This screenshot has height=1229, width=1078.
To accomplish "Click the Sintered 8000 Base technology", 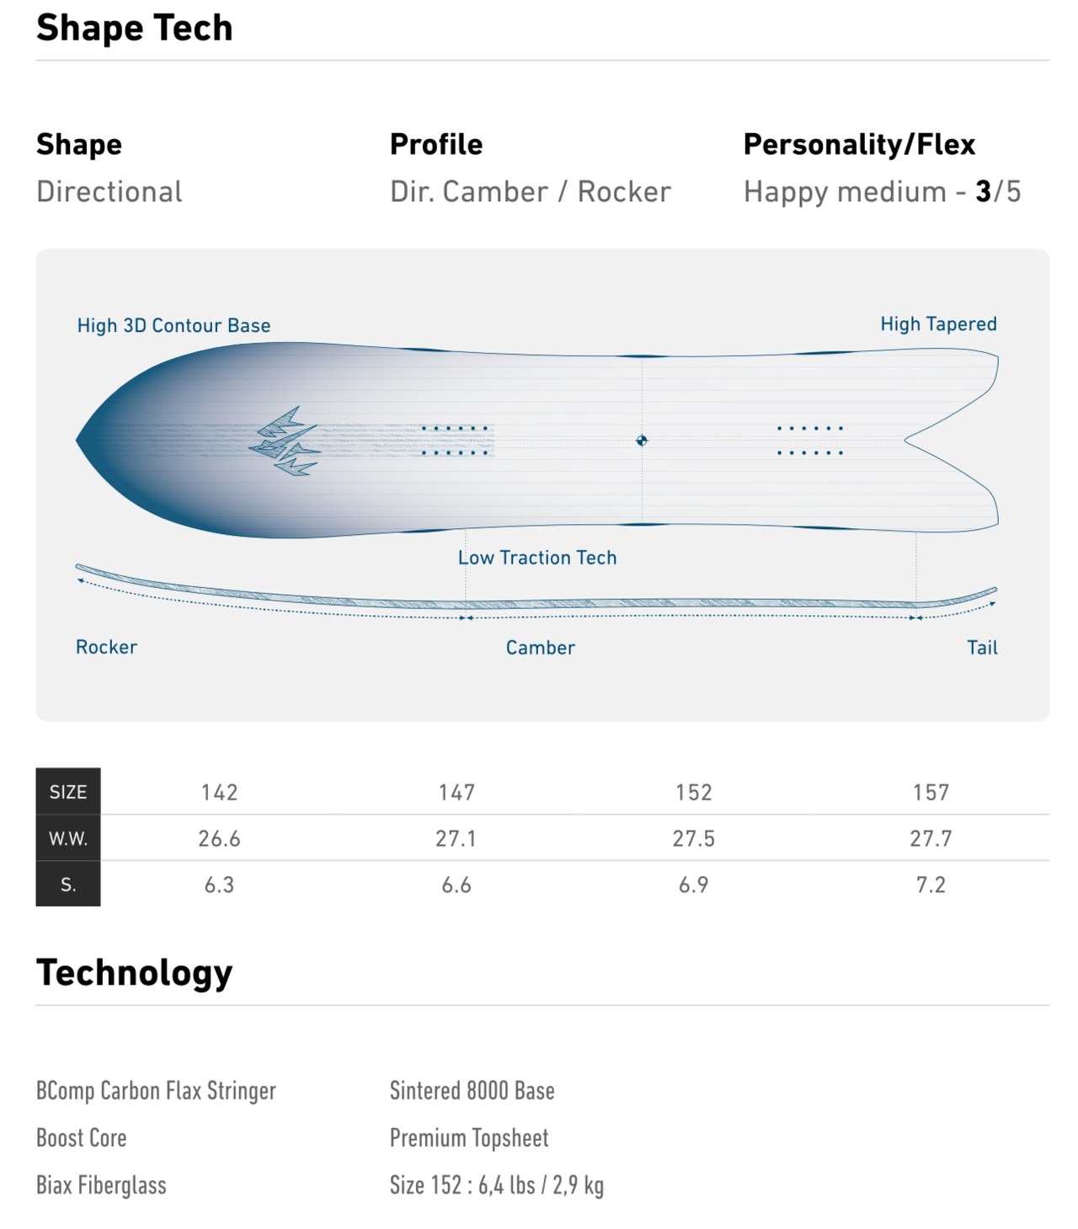I will pyautogui.click(x=472, y=1091).
